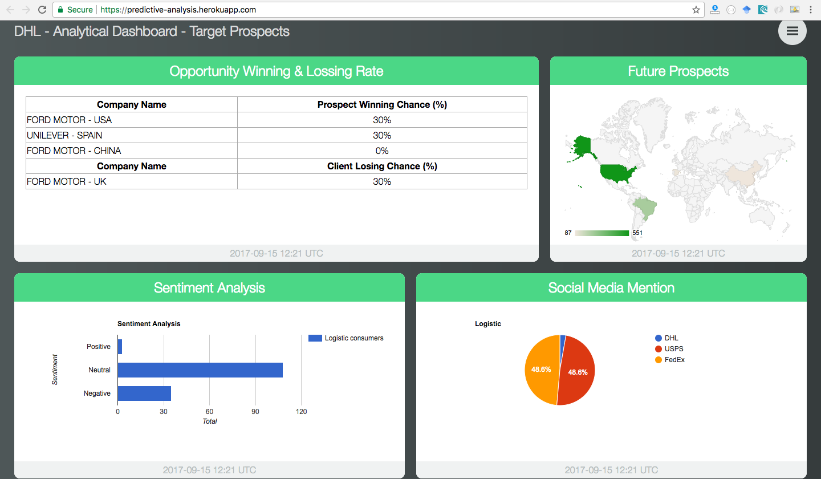
Task: Open the ruler 'a' page measuring extension
Action: click(715, 10)
